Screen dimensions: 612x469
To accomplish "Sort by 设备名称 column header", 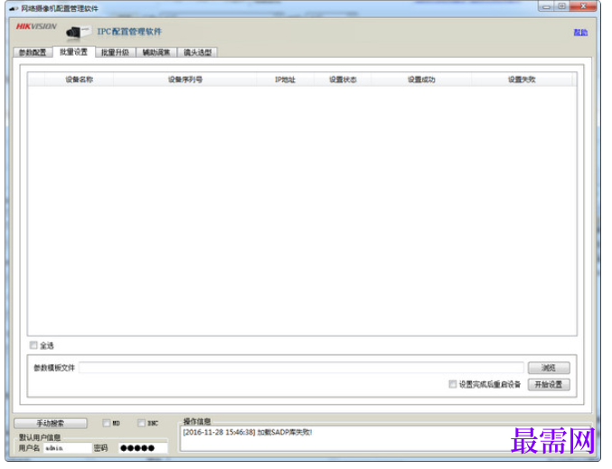I will pos(80,80).
